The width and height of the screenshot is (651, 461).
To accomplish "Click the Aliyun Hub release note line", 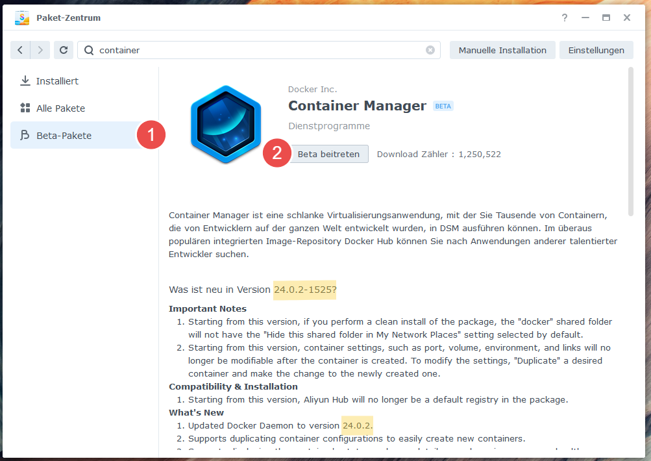I will click(x=378, y=399).
